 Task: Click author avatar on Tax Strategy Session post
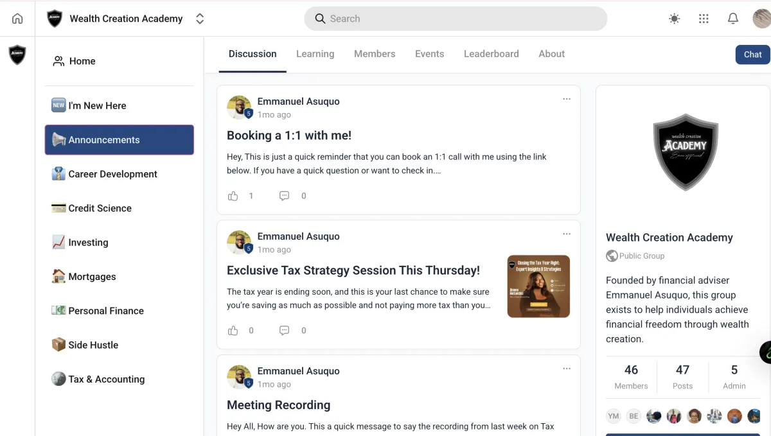239,243
